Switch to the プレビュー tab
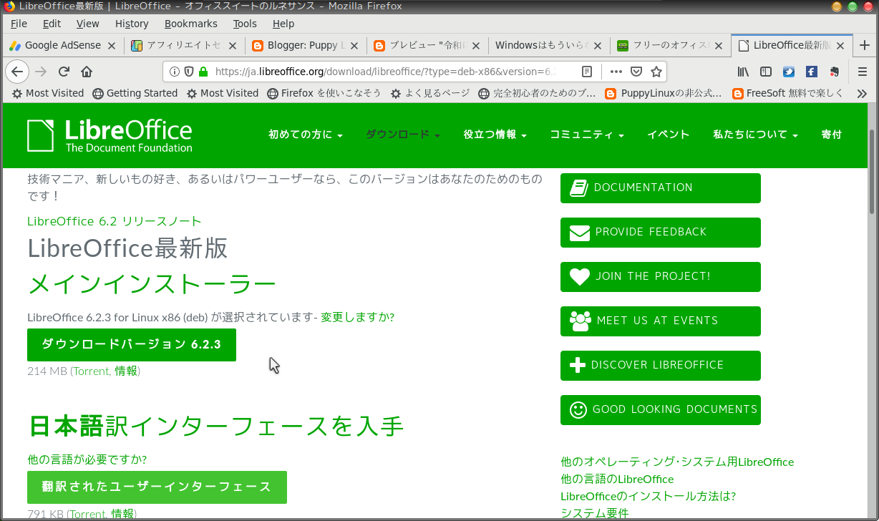879x521 pixels. (427, 45)
